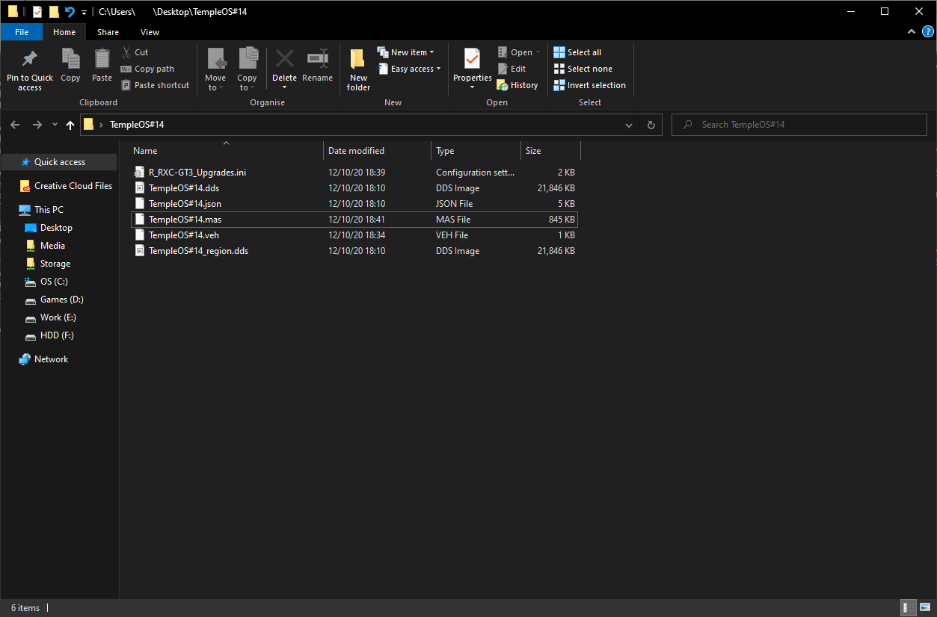Screen dimensions: 937x617
Task: Refresh the TempleOS#14 folder view
Action: 651,125
